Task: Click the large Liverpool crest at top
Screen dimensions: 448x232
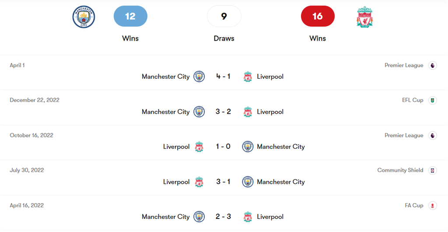Action: click(x=364, y=17)
